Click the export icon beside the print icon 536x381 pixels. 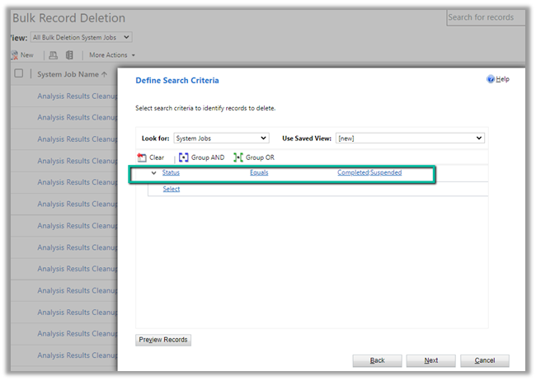point(69,55)
